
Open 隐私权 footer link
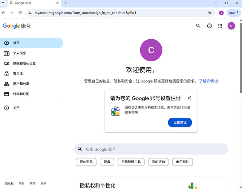tap(9, 184)
